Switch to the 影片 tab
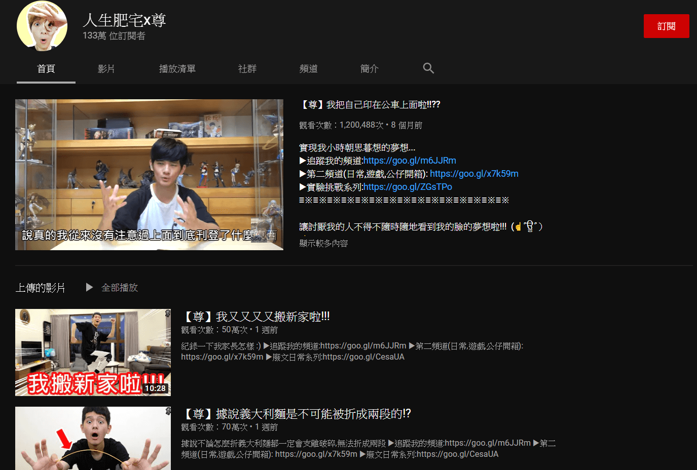 pos(106,69)
